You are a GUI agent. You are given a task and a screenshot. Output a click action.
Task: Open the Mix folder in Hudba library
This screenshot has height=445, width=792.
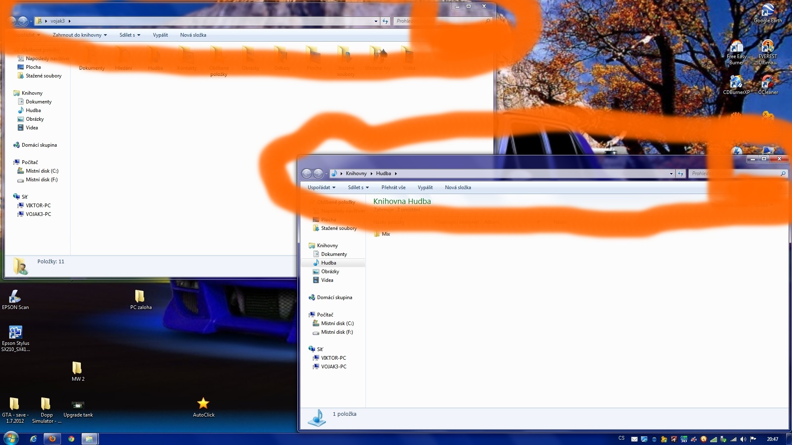(385, 234)
